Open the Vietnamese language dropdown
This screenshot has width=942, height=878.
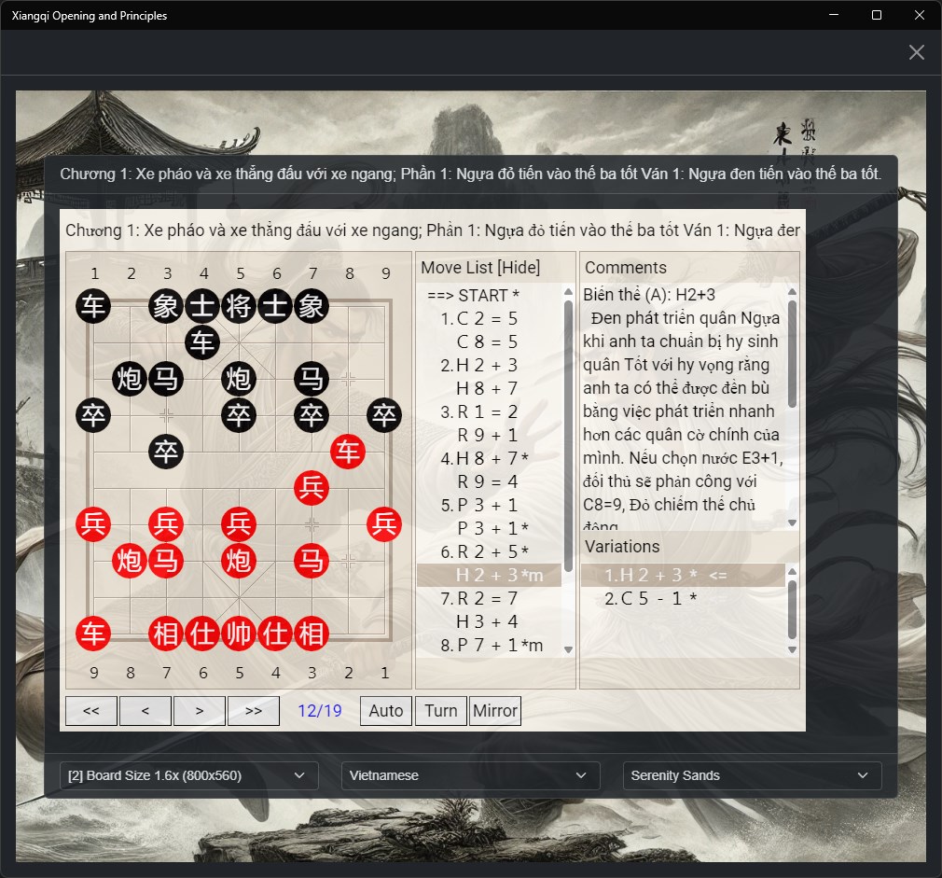click(470, 776)
